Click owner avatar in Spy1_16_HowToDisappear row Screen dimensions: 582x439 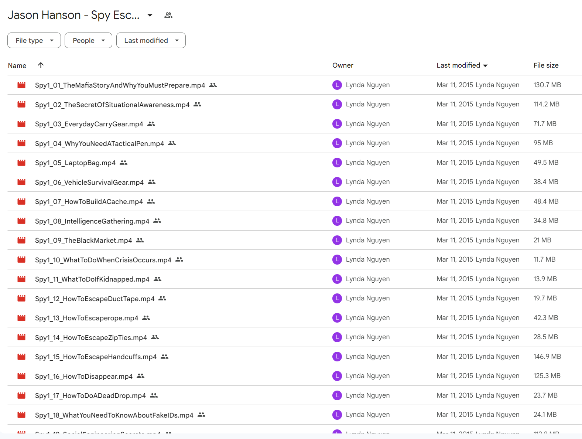click(x=337, y=376)
